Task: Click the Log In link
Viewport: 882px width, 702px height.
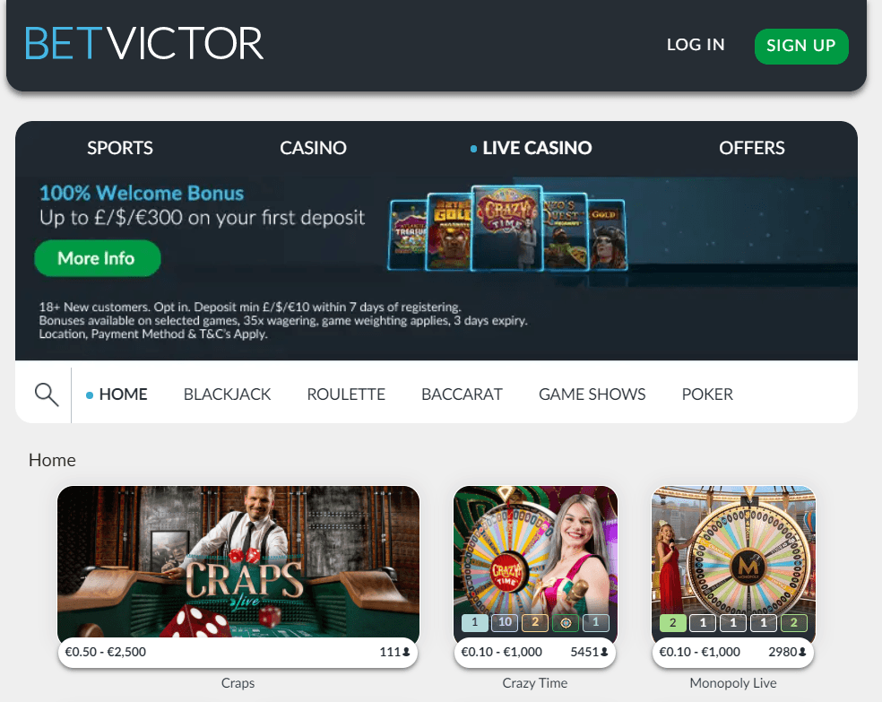Action: (696, 45)
